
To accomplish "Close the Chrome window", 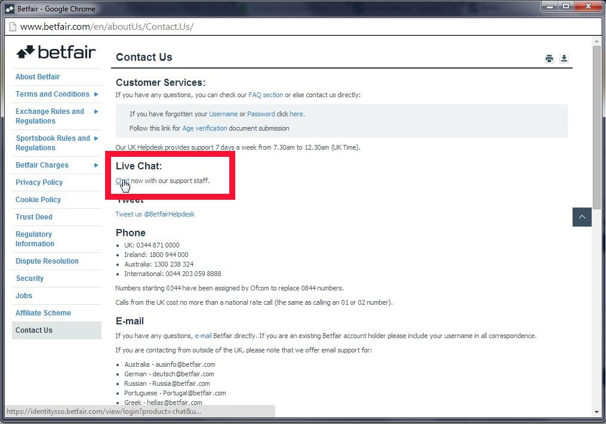I will click(x=589, y=7).
